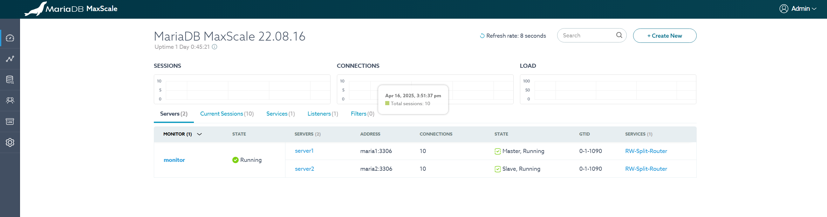
Task: Collapse the MONITOR (1) chevron
Action: click(199, 134)
